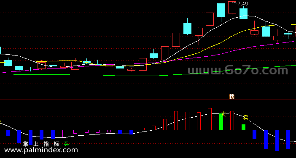
Task: Click the www.6o7o.com watermark
Action: click(x=238, y=70)
